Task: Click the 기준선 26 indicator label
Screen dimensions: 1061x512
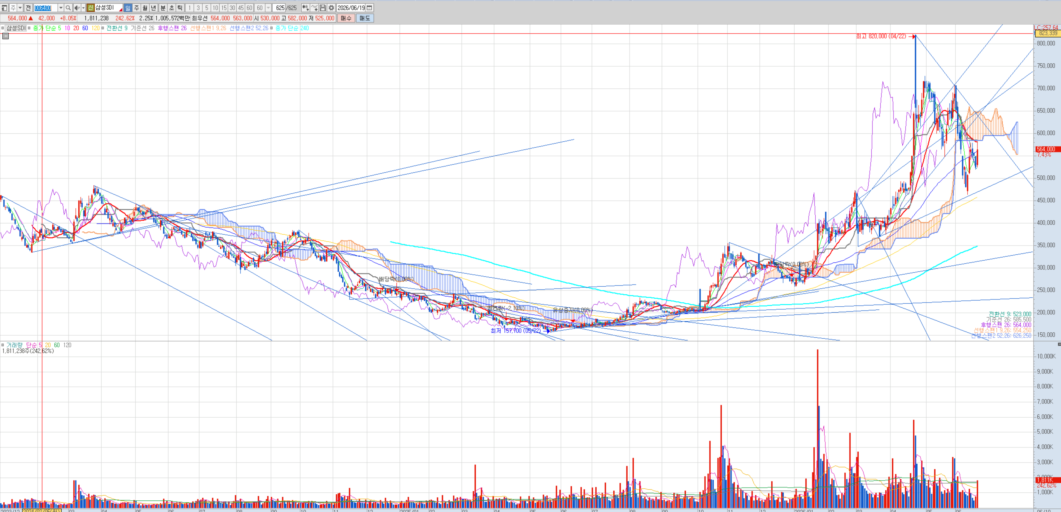Action: (142, 28)
